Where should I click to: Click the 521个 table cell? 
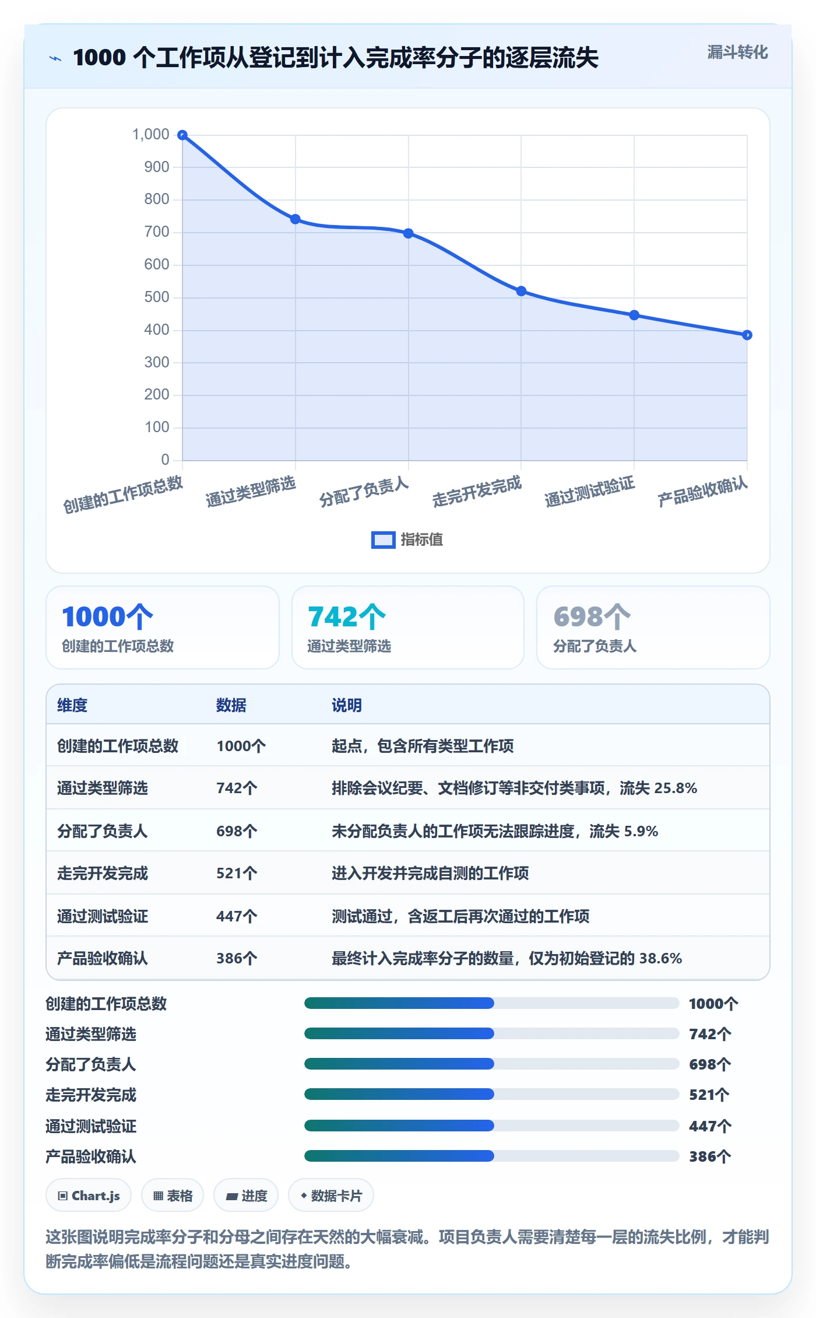point(237,873)
